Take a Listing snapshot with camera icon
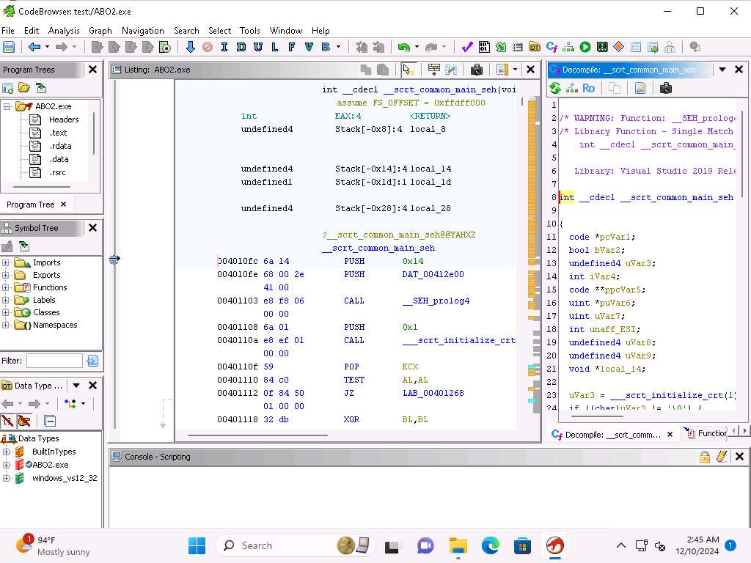This screenshot has height=563, width=751. coord(477,70)
